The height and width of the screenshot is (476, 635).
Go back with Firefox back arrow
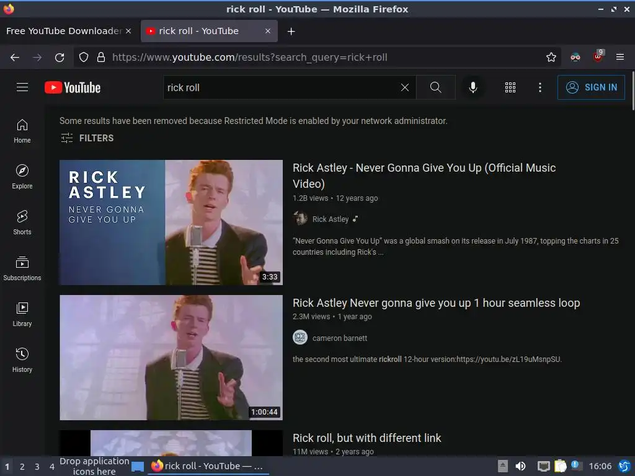(15, 58)
